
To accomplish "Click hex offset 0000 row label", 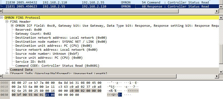I will click(5, 83).
